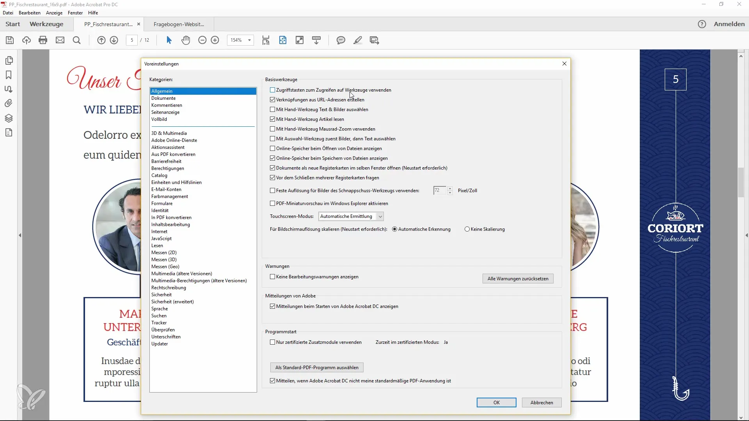Click the OK button

(497, 403)
